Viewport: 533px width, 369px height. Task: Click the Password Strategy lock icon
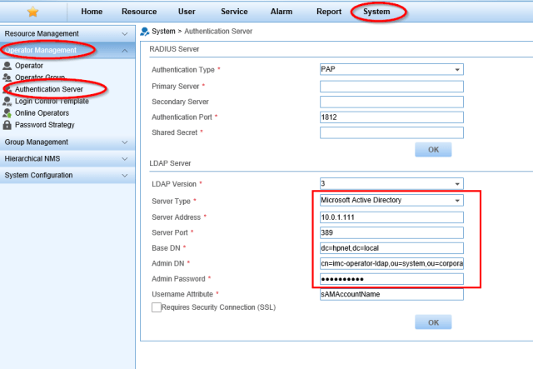pos(7,125)
